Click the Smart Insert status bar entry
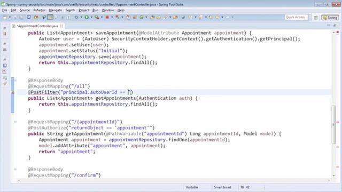Image resolution: width=342 pixels, height=192 pixels. click(x=222, y=187)
